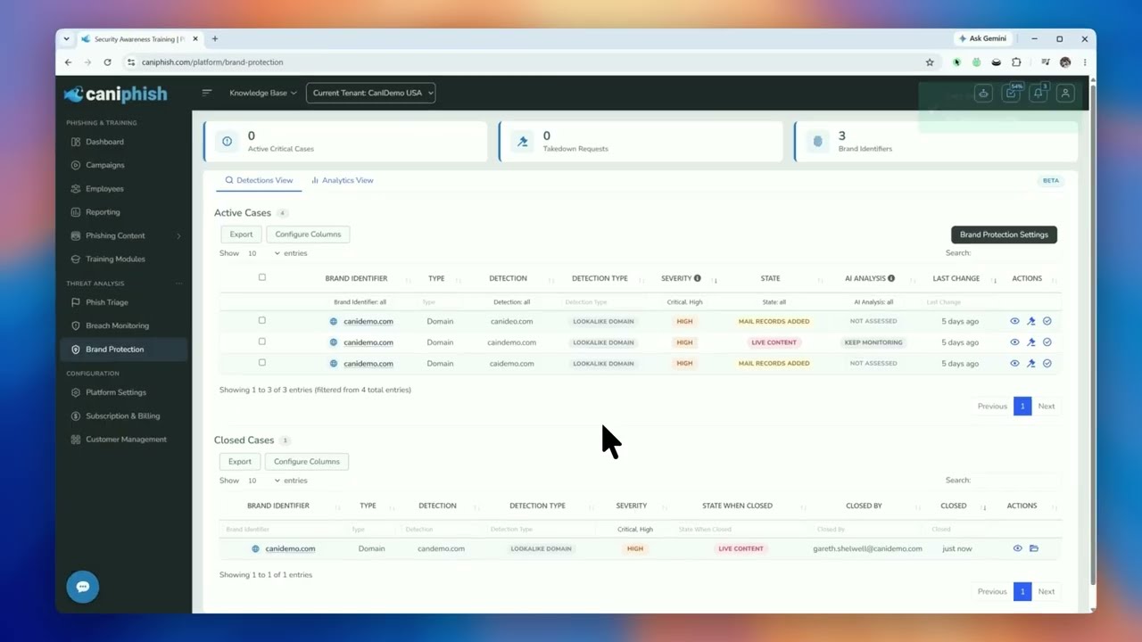Open Dashboard in the sidebar
The height and width of the screenshot is (642, 1142).
[104, 142]
